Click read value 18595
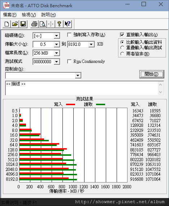This screenshot has width=169, height=206. [x=155, y=111]
